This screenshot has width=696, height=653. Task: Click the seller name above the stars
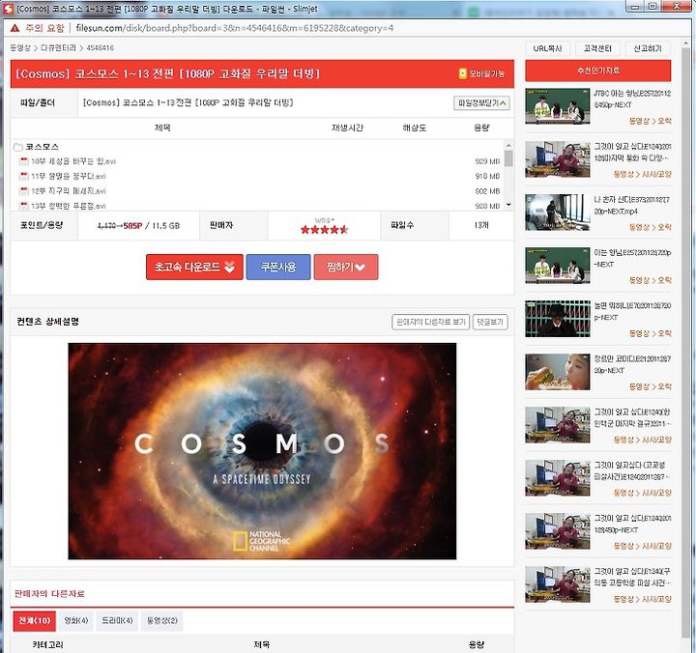(x=325, y=220)
